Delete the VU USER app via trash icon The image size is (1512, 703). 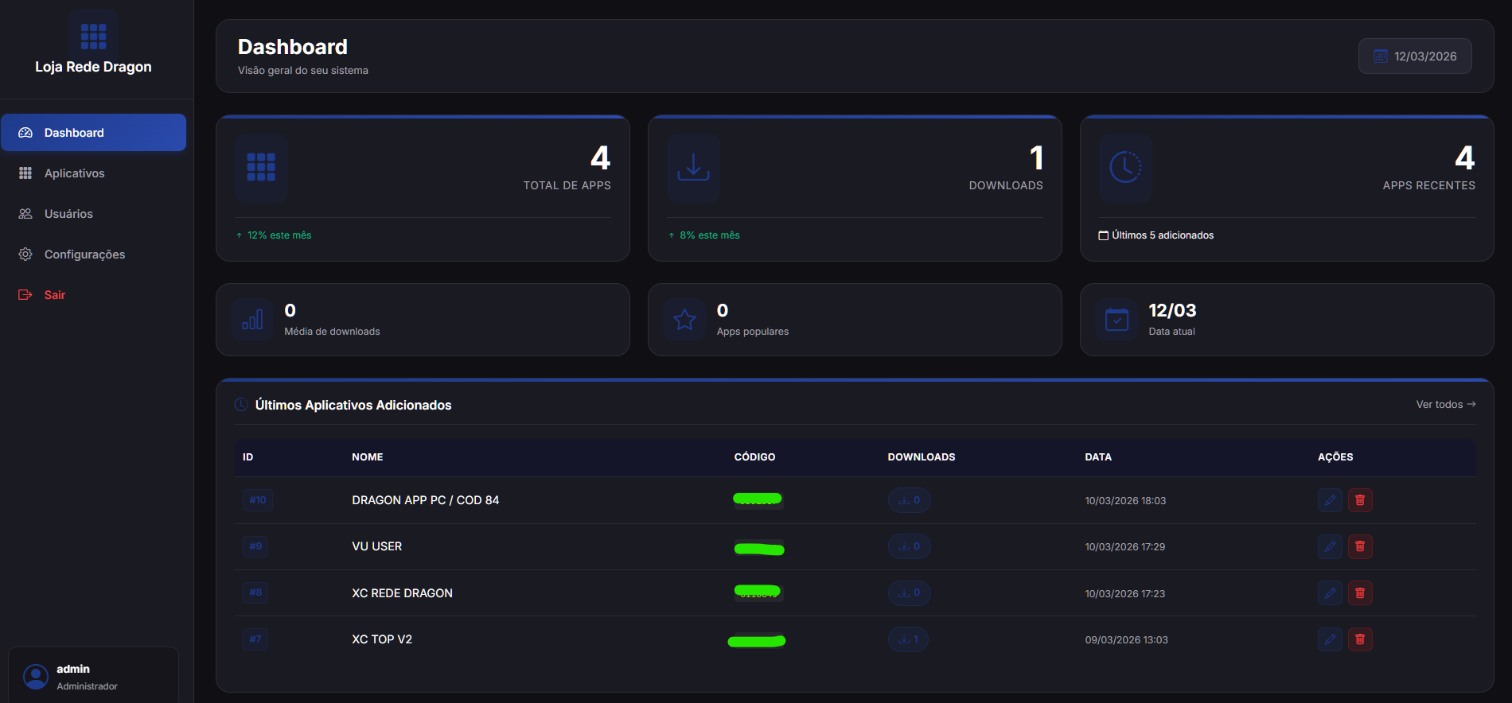click(x=1360, y=546)
